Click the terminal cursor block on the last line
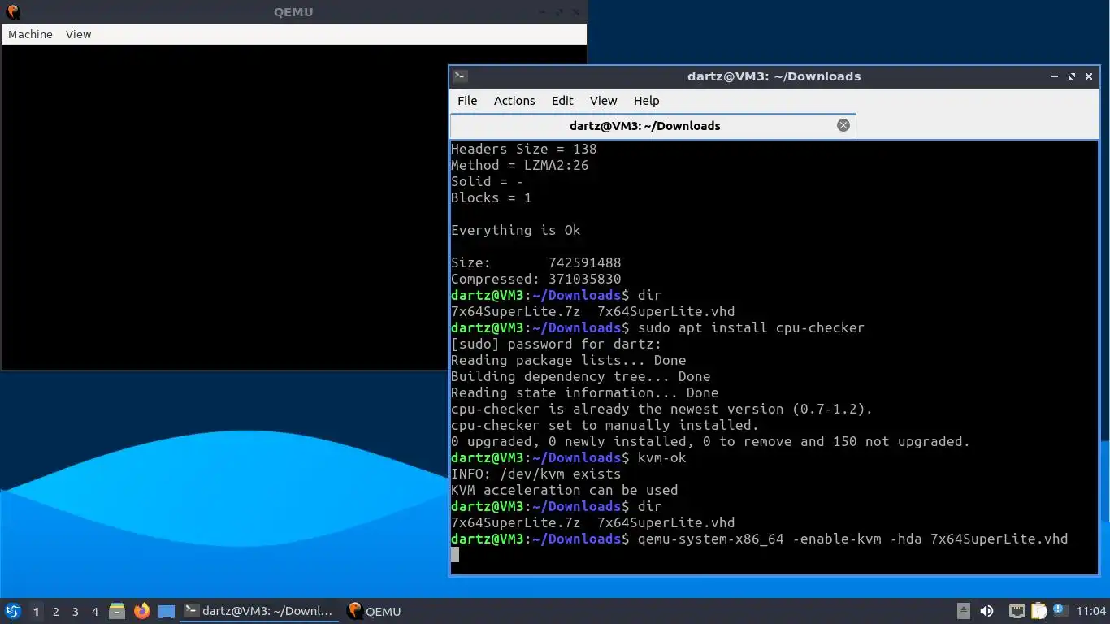This screenshot has width=1110, height=624. tap(455, 554)
